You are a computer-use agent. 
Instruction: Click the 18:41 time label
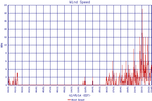[121, 89]
